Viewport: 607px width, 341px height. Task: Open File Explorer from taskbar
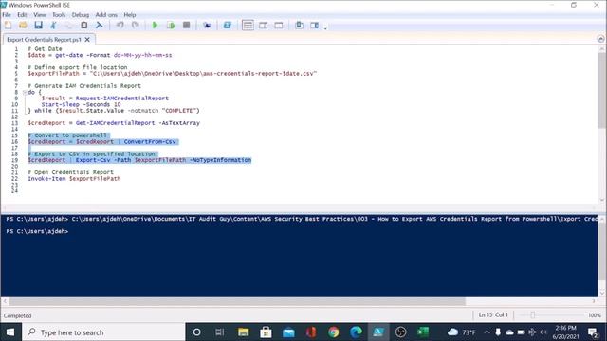point(243,332)
